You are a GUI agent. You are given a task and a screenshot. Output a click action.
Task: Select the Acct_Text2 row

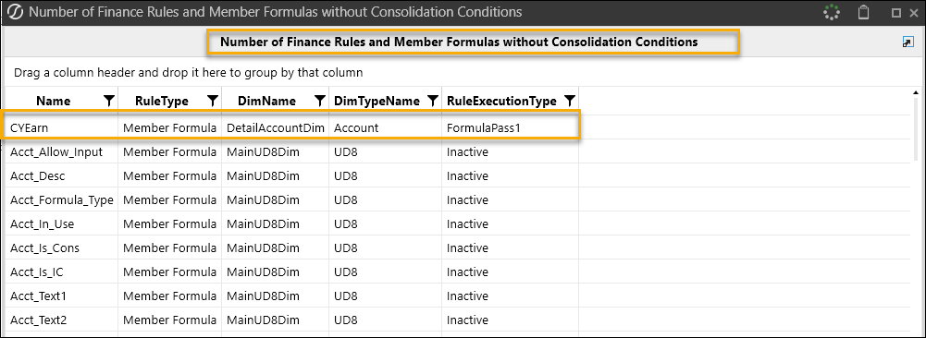[291, 320]
